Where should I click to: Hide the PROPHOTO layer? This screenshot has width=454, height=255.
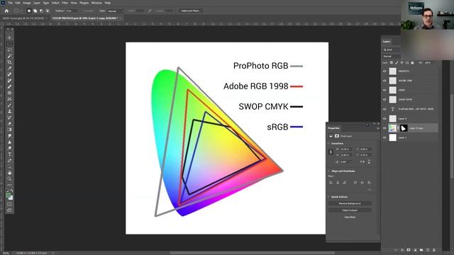click(x=384, y=71)
